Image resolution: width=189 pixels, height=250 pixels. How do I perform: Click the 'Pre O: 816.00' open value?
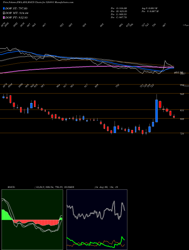click(x=119, y=8)
